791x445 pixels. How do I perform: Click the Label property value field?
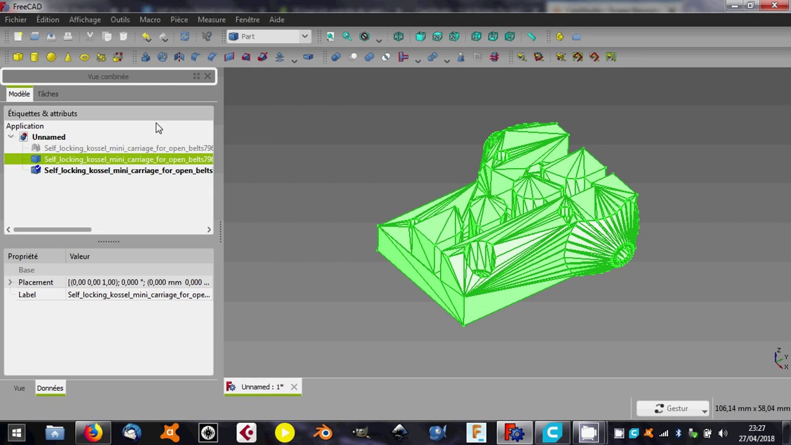click(139, 295)
